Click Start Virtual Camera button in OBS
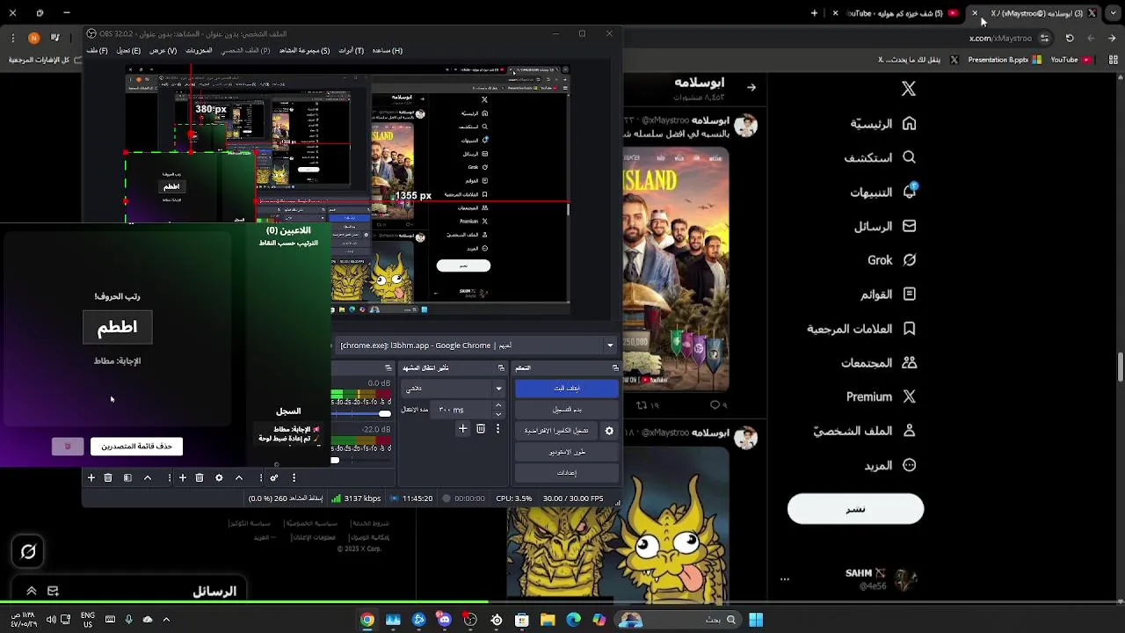Screen dimensions: 1125x633 click(556, 431)
